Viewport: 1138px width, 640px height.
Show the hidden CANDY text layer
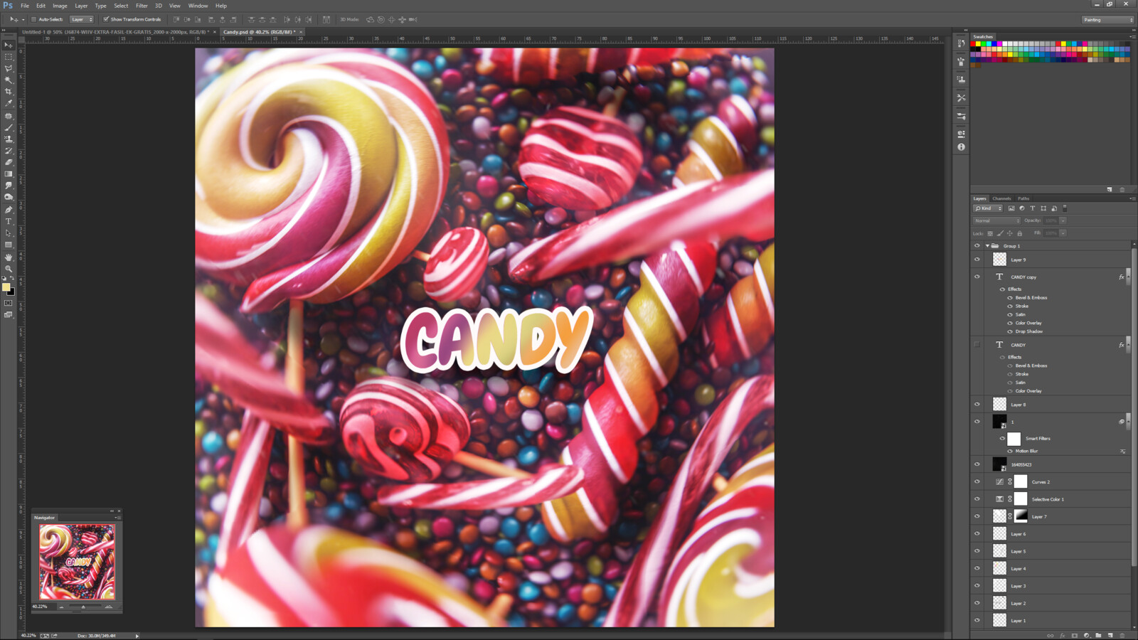click(977, 345)
